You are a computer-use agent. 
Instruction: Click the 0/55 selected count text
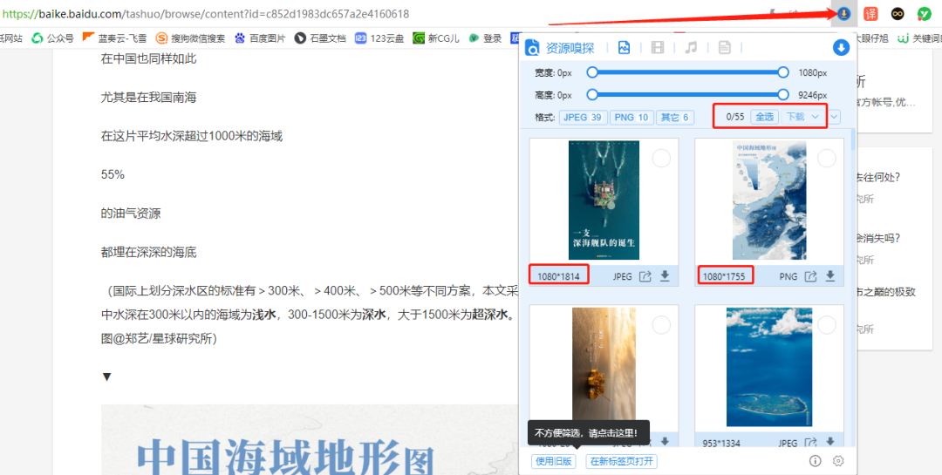pyautogui.click(x=734, y=117)
